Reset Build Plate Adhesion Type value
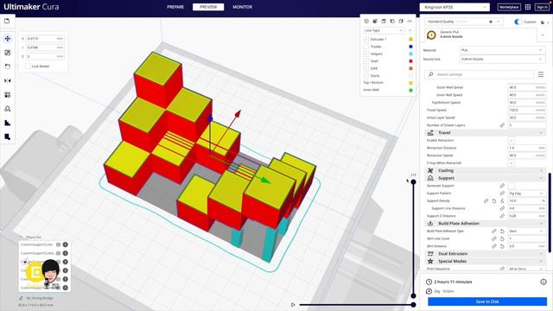The image size is (553, 311). click(x=502, y=232)
